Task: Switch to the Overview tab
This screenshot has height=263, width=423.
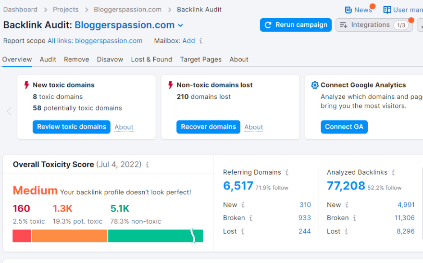Action: click(x=17, y=60)
